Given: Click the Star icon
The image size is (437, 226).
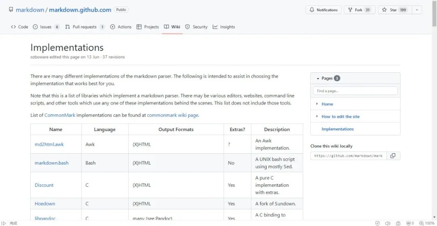Looking at the screenshot, I should (x=384, y=10).
